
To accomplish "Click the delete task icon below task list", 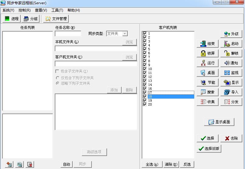I will click(30, 164).
